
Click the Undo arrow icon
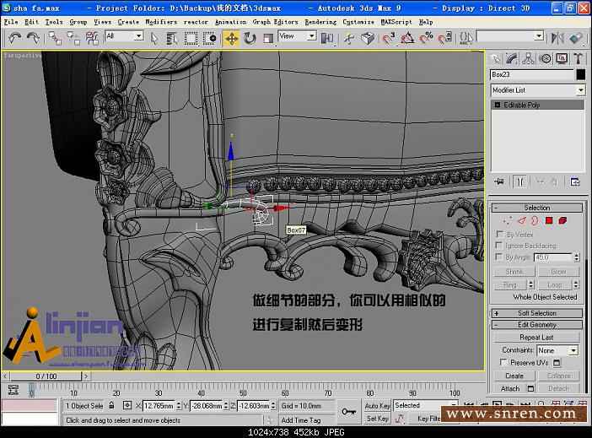click(x=14, y=38)
